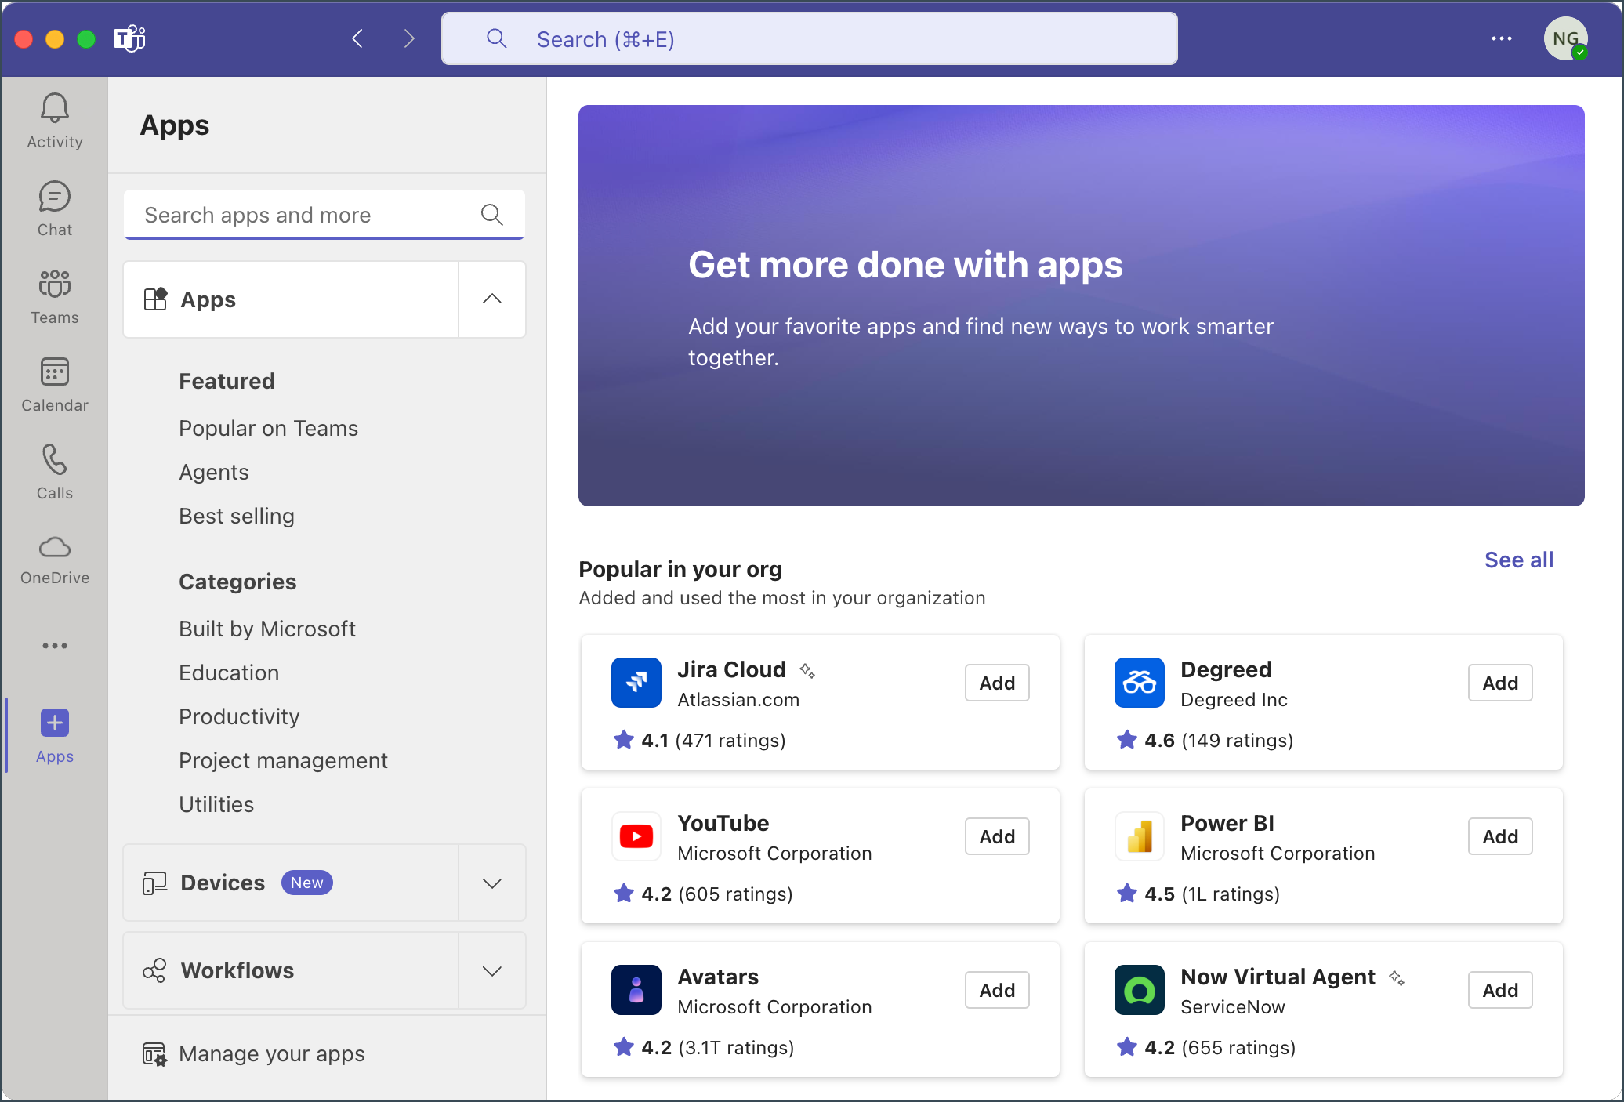Click the top Search (⌘+E) field
Screen dimensions: 1624x1102
click(x=809, y=38)
